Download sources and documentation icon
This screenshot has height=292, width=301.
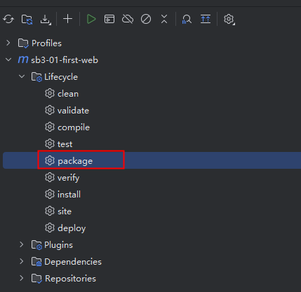click(46, 19)
